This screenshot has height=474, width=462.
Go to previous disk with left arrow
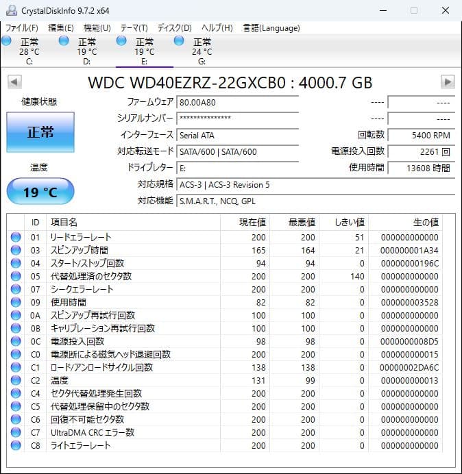(x=14, y=82)
